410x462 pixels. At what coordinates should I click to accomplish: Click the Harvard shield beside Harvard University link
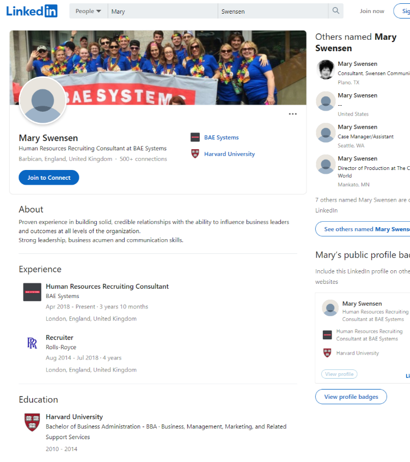point(195,154)
